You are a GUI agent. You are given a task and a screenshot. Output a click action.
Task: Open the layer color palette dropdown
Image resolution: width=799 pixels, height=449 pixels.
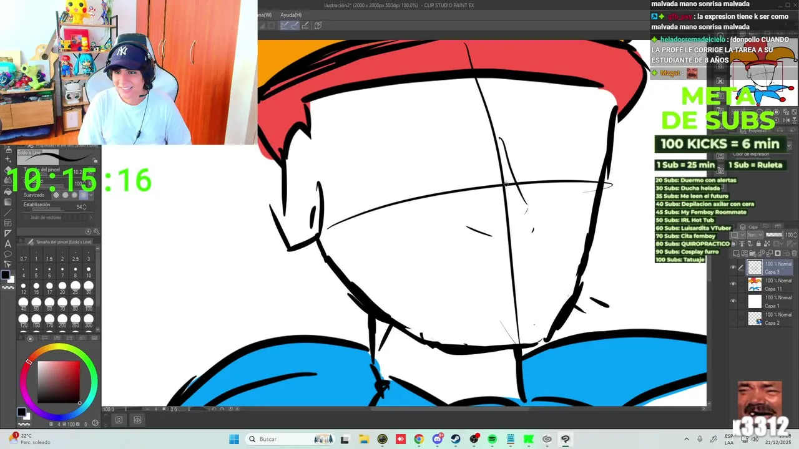pos(737,234)
